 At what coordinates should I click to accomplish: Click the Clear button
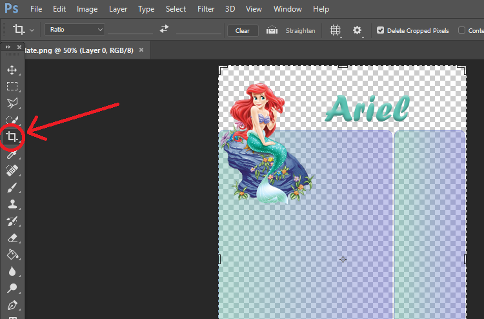(x=243, y=30)
